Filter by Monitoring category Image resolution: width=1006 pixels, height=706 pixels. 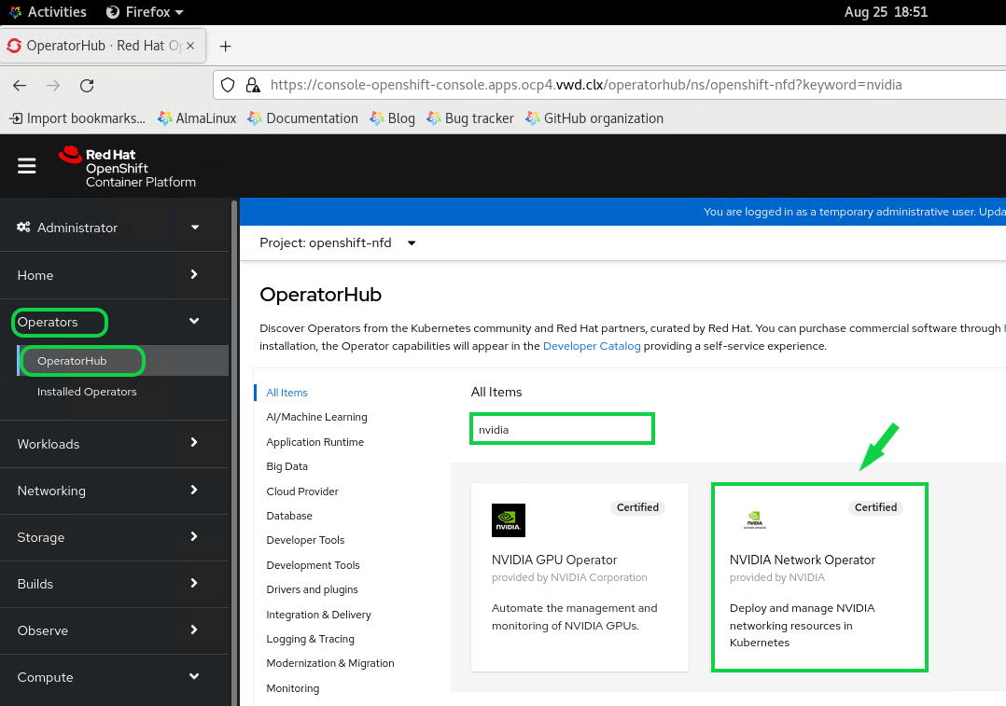point(293,688)
